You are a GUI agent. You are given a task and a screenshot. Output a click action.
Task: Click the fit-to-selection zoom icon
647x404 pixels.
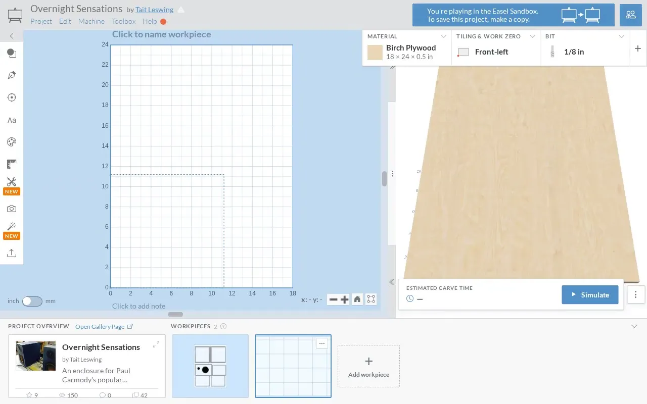click(371, 299)
